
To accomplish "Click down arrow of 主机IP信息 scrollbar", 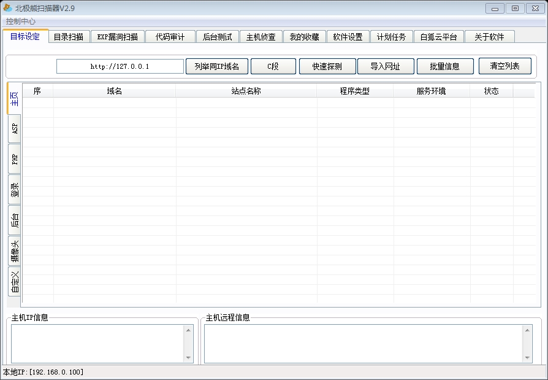I will (188, 358).
